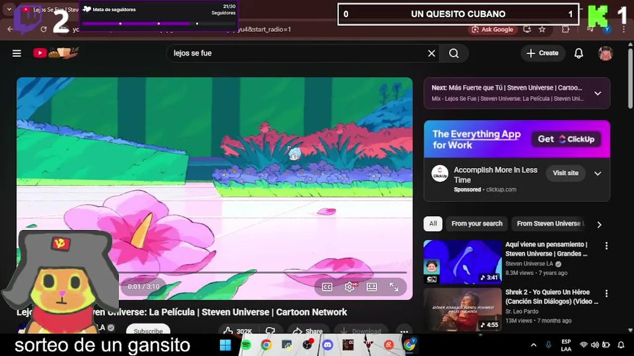Dislike the video with thumbs-down

click(x=270, y=330)
